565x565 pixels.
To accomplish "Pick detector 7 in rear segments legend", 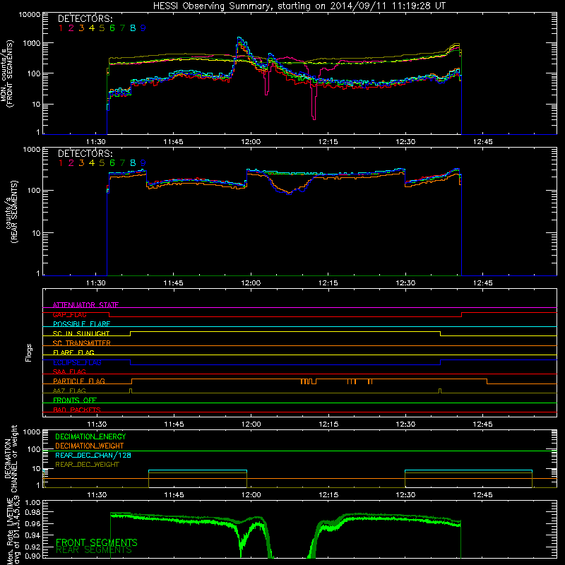I will click(122, 163).
